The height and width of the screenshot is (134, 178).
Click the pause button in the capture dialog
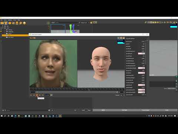(37, 95)
